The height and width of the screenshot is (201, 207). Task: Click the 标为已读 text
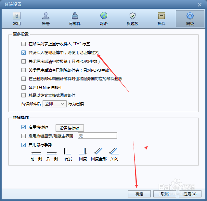[76, 104]
